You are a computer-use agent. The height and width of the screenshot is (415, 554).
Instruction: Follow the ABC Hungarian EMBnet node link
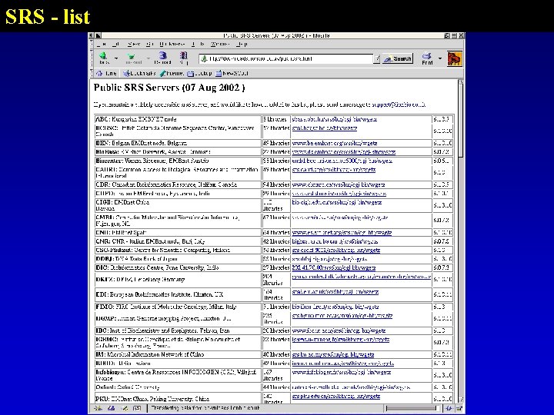[335, 119]
